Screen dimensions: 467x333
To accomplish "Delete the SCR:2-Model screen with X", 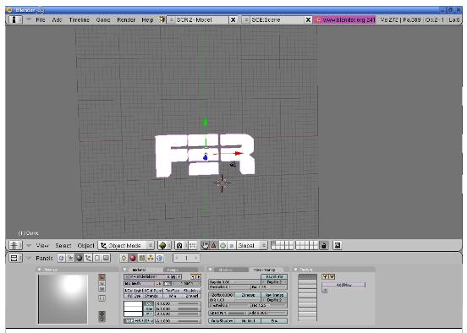I will point(233,20).
